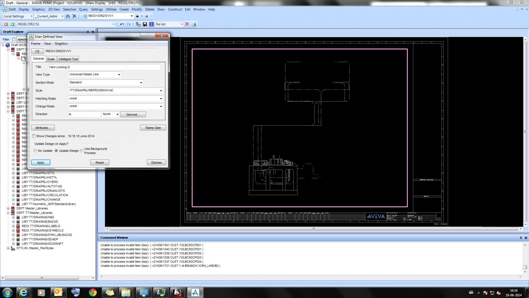Image resolution: width=529 pixels, height=298 pixels.
Task: Click the red remove icon left of /REGI1/DR2/S1
Action: 6,24
